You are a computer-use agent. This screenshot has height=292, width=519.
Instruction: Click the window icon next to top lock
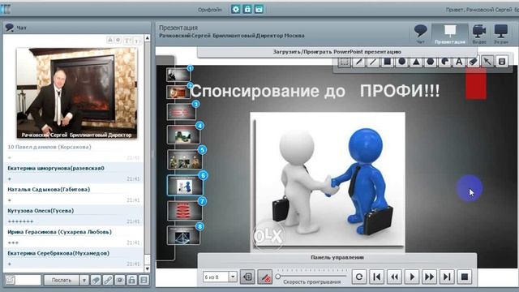point(259,9)
